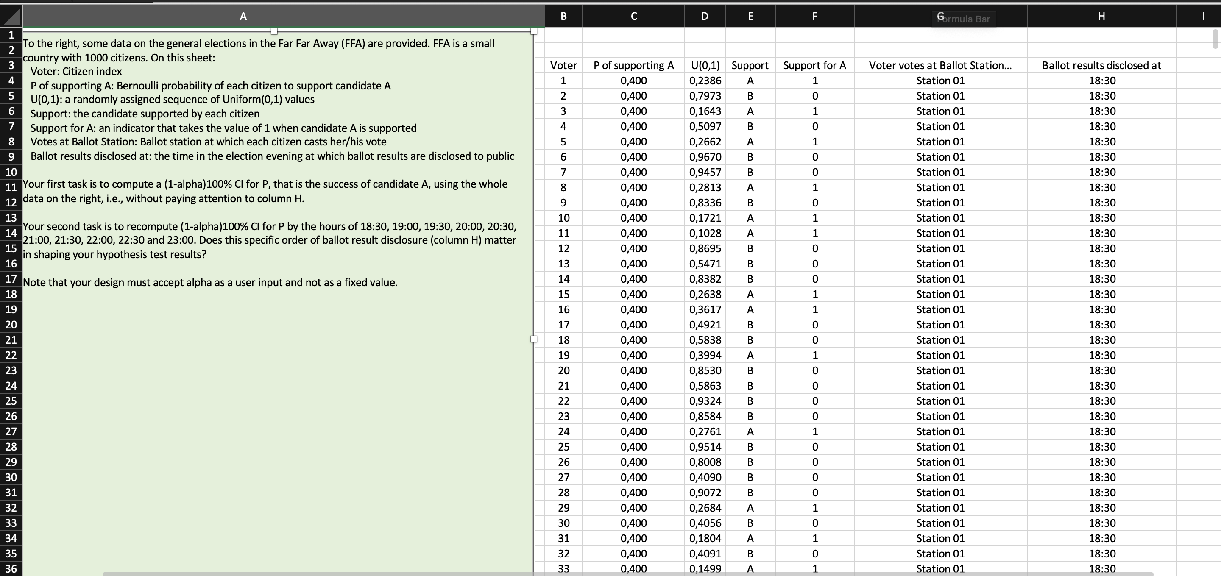Image resolution: width=1221 pixels, height=576 pixels.
Task: Click cell 'P of supporting A' header
Action: 634,65
